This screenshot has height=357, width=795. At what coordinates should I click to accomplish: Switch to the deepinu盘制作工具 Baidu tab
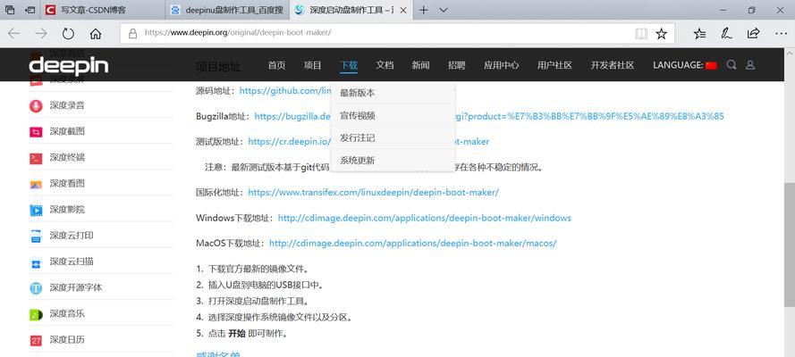pyautogui.click(x=227, y=10)
